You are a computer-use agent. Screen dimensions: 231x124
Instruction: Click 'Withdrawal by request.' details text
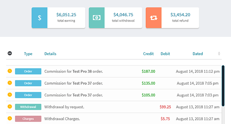(x=64, y=107)
